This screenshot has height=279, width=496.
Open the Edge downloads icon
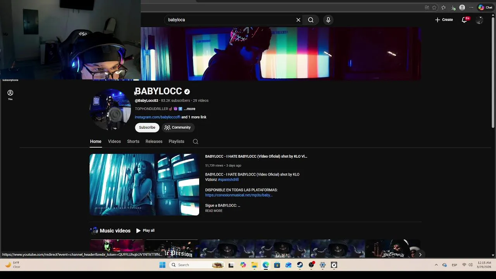(453, 7)
